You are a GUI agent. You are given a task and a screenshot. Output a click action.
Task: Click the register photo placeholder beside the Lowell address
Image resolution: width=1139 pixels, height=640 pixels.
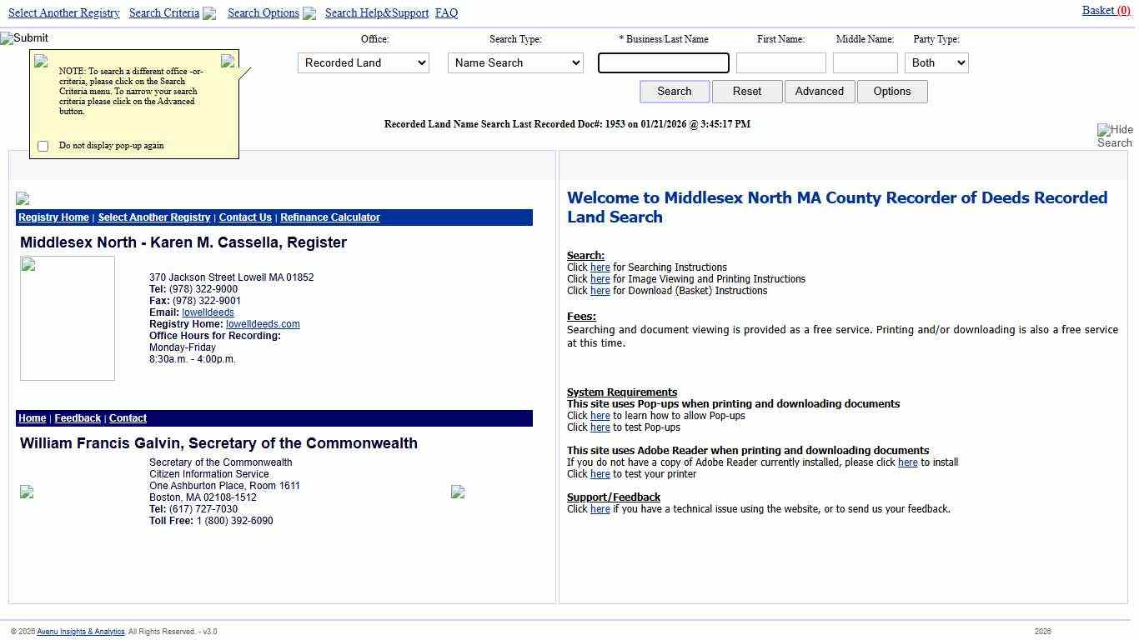tap(68, 317)
